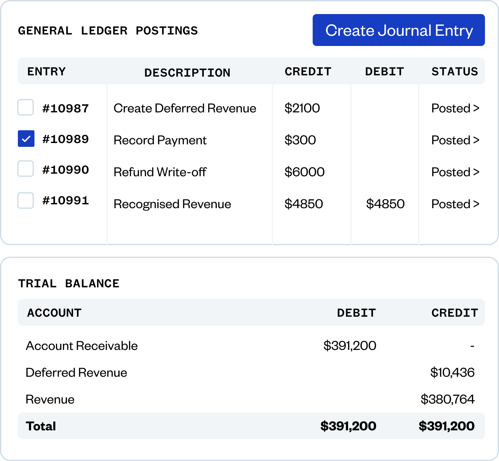Sort by the postings CREDIT column header
Screen dimensions: 499x461
click(x=308, y=72)
